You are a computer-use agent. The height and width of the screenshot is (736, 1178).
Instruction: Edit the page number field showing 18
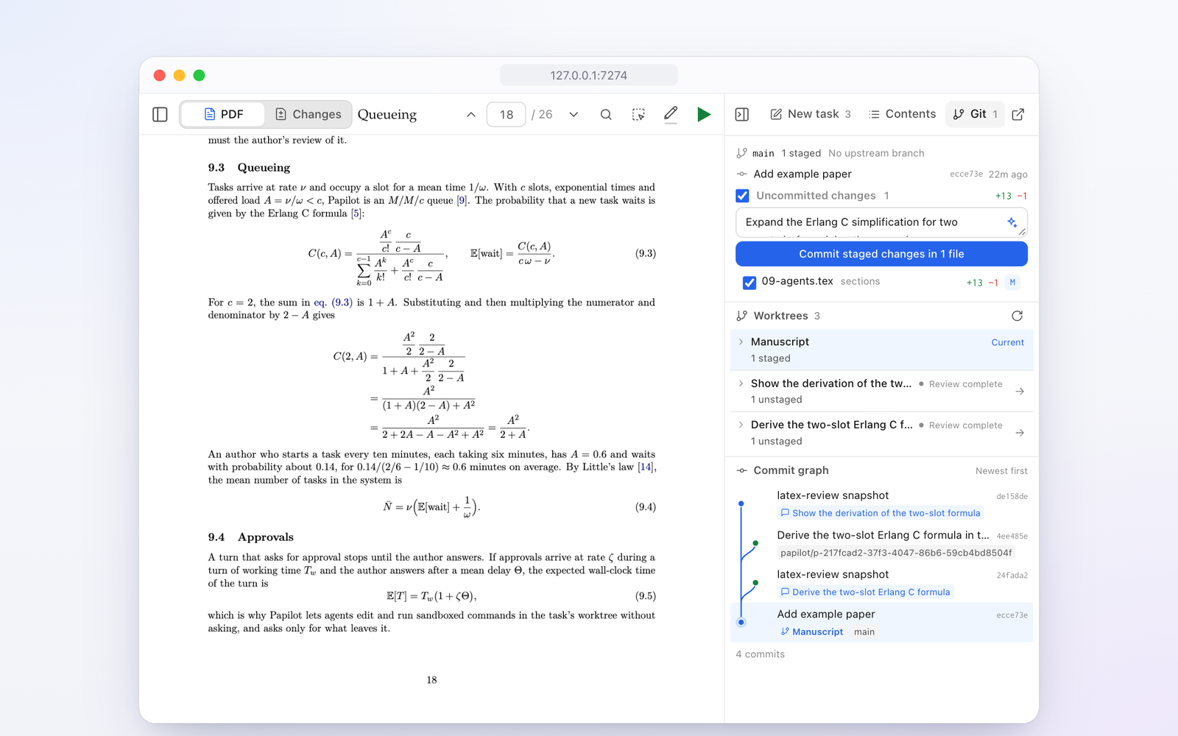507,114
